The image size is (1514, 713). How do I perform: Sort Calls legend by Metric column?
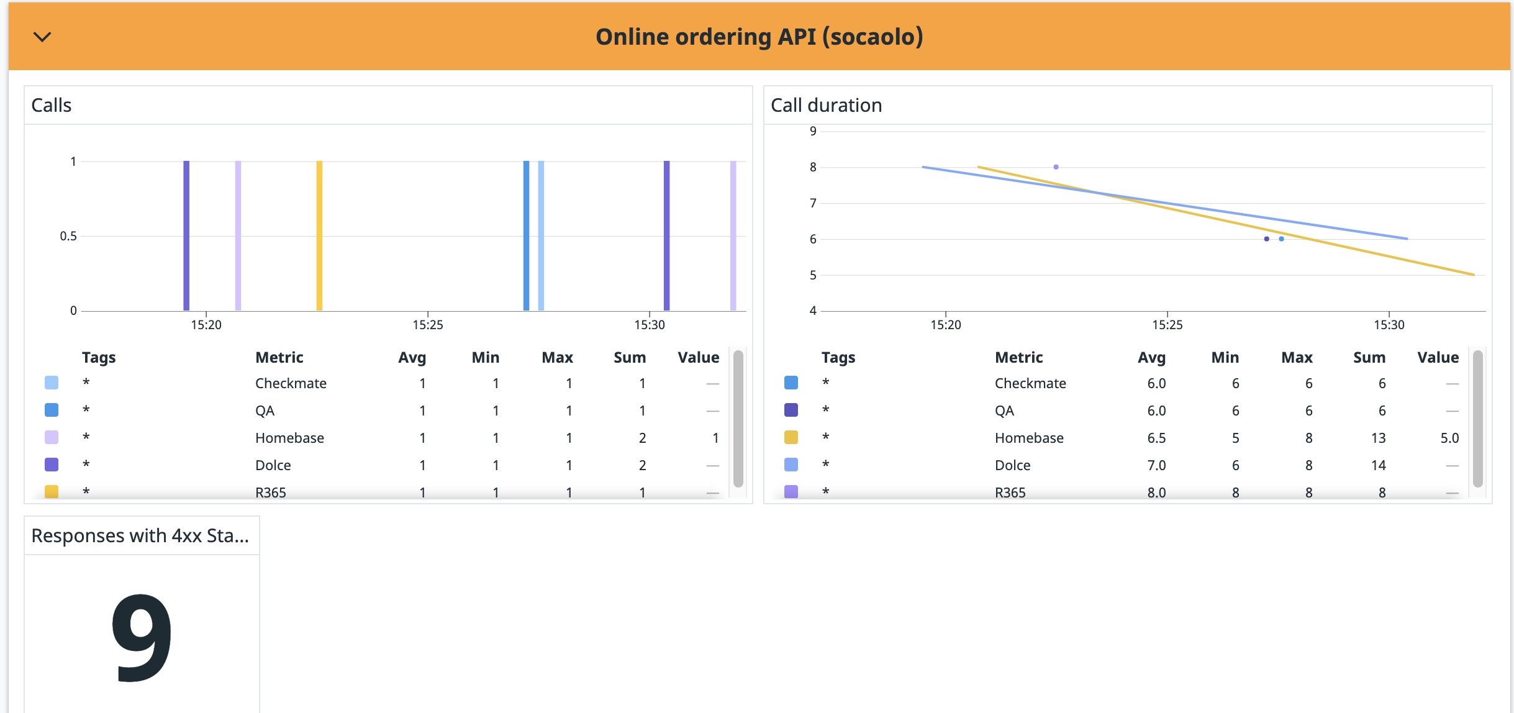pos(279,358)
